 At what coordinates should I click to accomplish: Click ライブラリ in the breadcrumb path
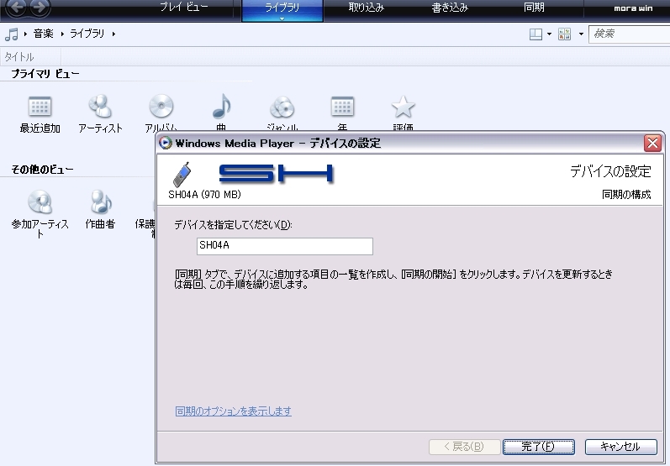click(x=87, y=34)
